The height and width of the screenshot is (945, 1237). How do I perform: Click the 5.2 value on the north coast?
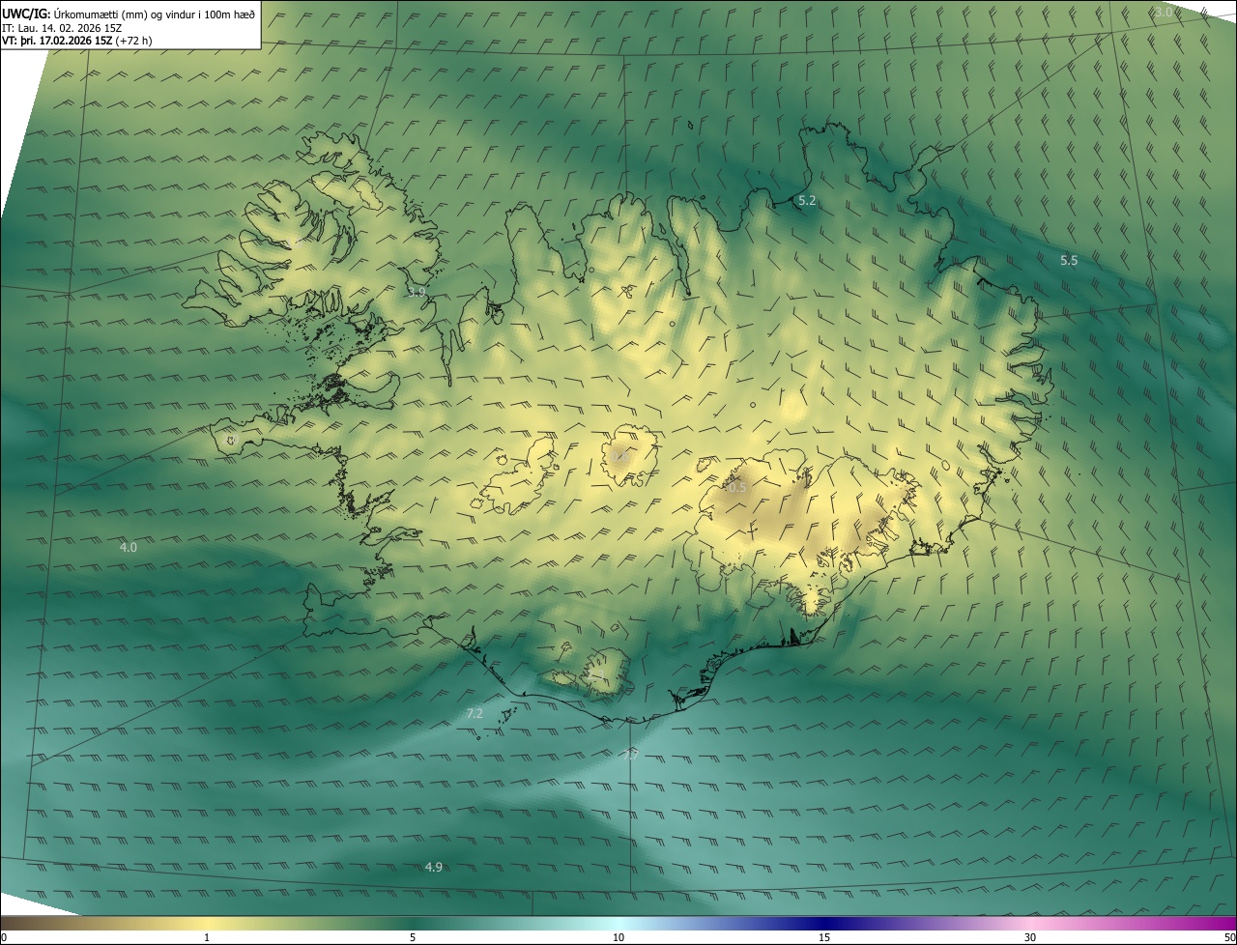(807, 201)
